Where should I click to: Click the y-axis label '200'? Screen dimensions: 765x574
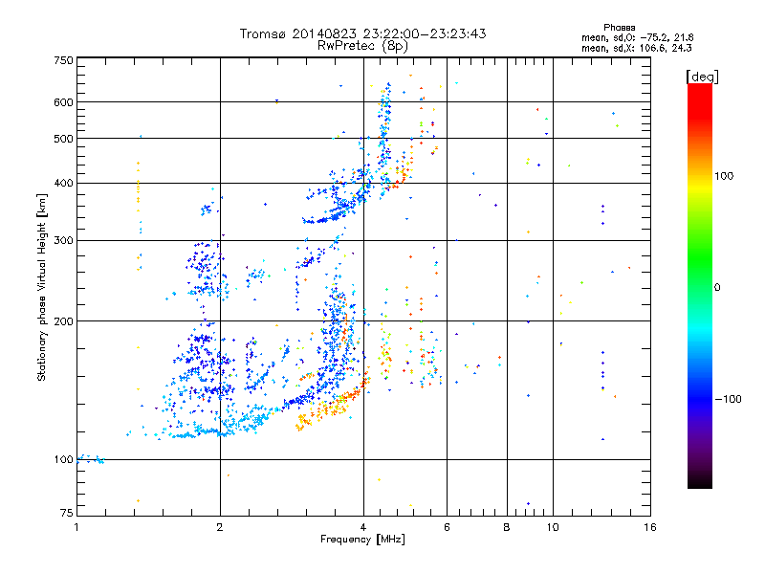(63, 321)
